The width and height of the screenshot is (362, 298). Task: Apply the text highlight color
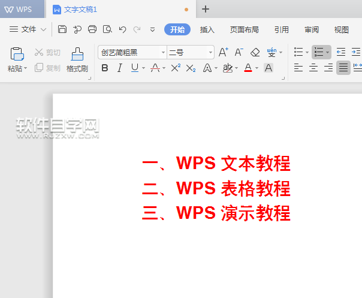click(x=228, y=68)
